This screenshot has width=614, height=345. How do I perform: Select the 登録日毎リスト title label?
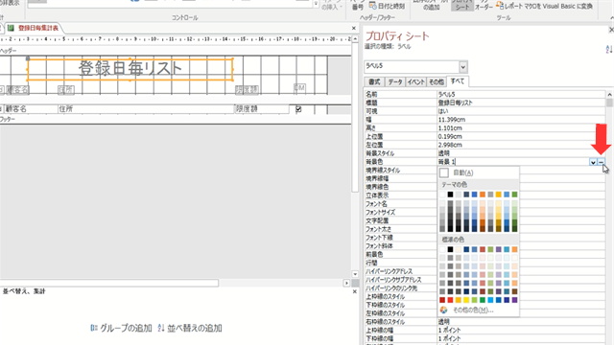[130, 69]
